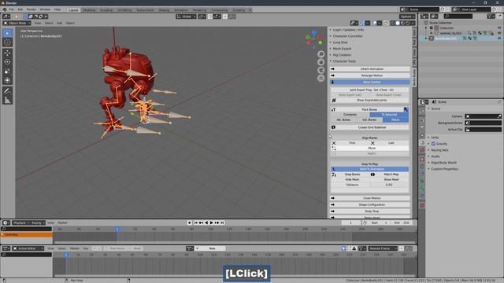
Task: Select the Select Box tool
Action: coord(7,33)
